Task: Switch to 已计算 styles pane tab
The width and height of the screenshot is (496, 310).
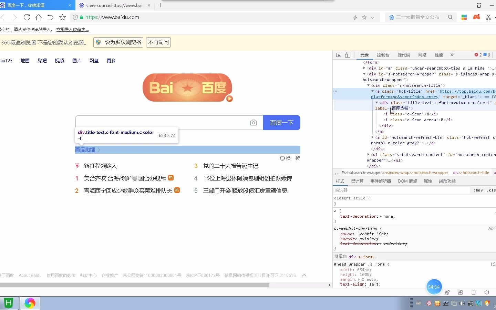Action: coord(357,181)
